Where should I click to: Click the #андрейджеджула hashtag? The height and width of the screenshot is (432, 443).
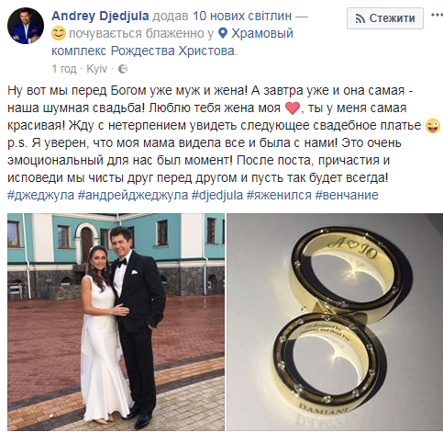pyautogui.click(x=133, y=195)
